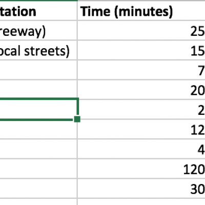Select the Time (minutes) header cell
The width and height of the screenshot is (205, 205).
tap(141, 11)
